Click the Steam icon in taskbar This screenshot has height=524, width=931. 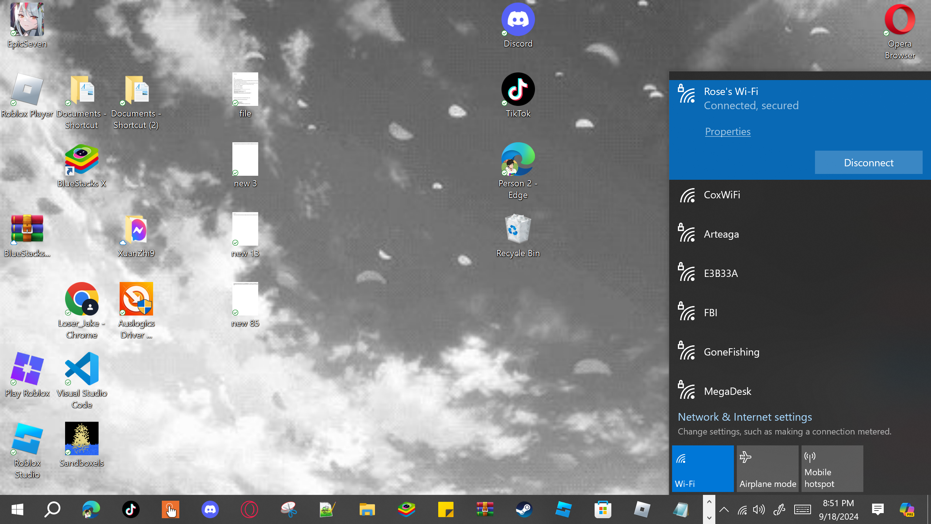click(524, 509)
